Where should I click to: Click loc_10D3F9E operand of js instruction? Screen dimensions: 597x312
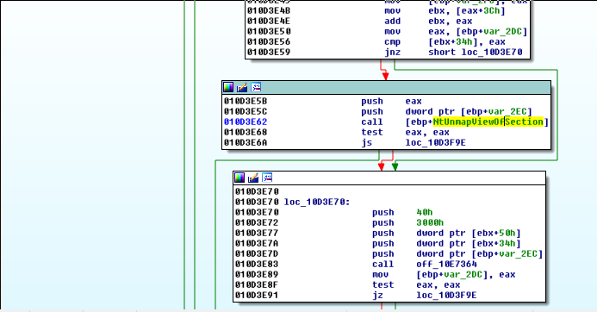click(x=436, y=142)
